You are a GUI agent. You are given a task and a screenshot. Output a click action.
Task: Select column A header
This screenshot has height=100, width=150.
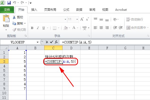point(17,48)
